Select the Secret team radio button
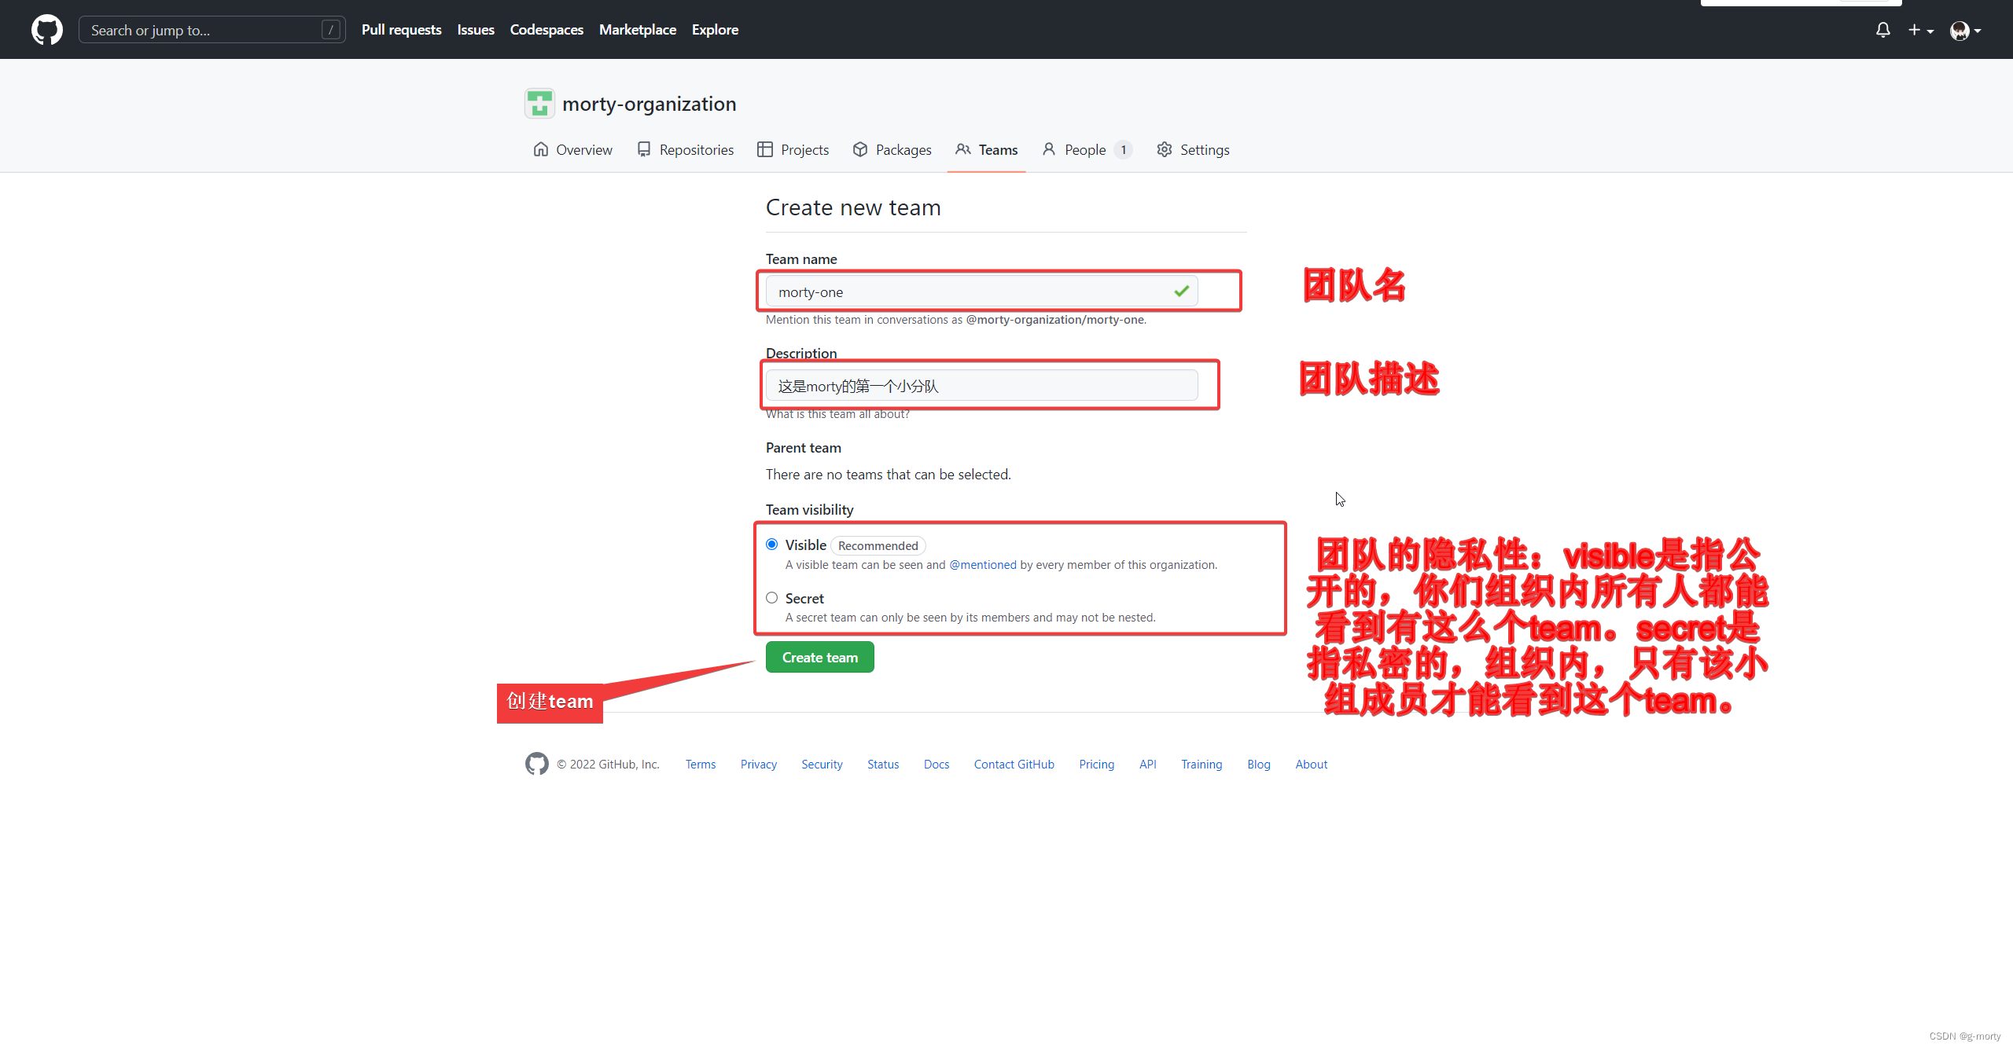 click(772, 598)
